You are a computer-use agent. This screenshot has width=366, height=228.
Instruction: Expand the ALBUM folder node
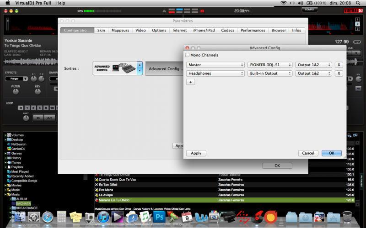pyautogui.click(x=10, y=199)
